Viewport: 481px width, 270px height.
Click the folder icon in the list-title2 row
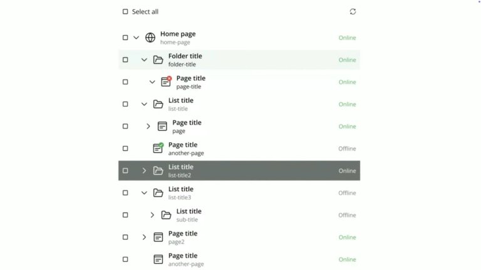(x=158, y=170)
